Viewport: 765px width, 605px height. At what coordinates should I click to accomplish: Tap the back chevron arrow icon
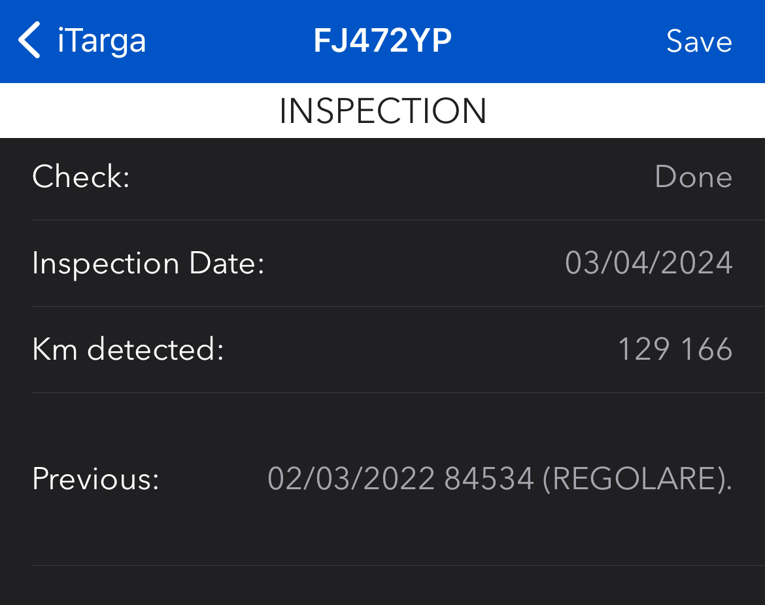pos(29,41)
